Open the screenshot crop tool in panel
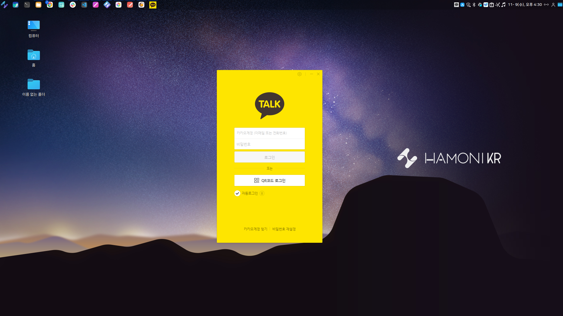 pos(61,5)
